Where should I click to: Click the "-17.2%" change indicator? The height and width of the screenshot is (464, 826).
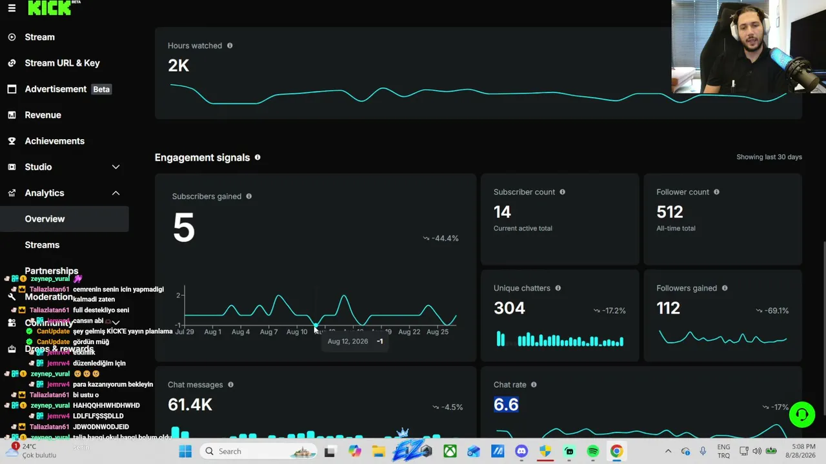(x=610, y=311)
